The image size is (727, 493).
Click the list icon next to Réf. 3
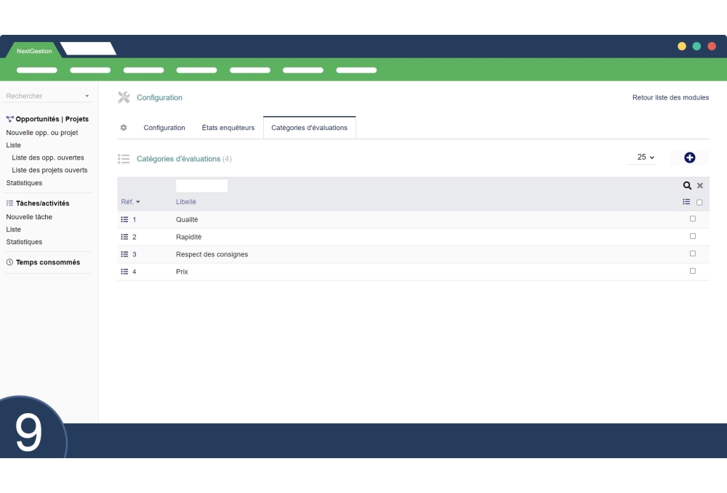(x=124, y=254)
